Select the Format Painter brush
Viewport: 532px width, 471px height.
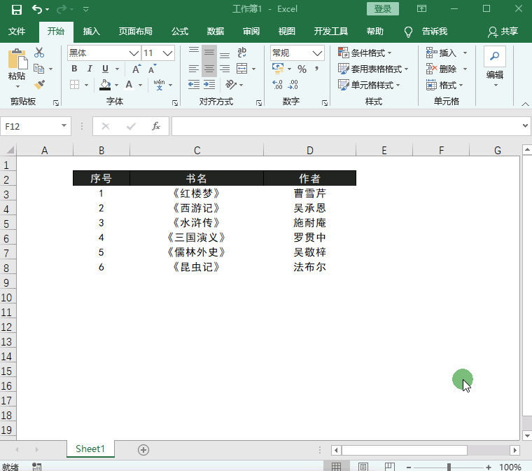(x=39, y=84)
